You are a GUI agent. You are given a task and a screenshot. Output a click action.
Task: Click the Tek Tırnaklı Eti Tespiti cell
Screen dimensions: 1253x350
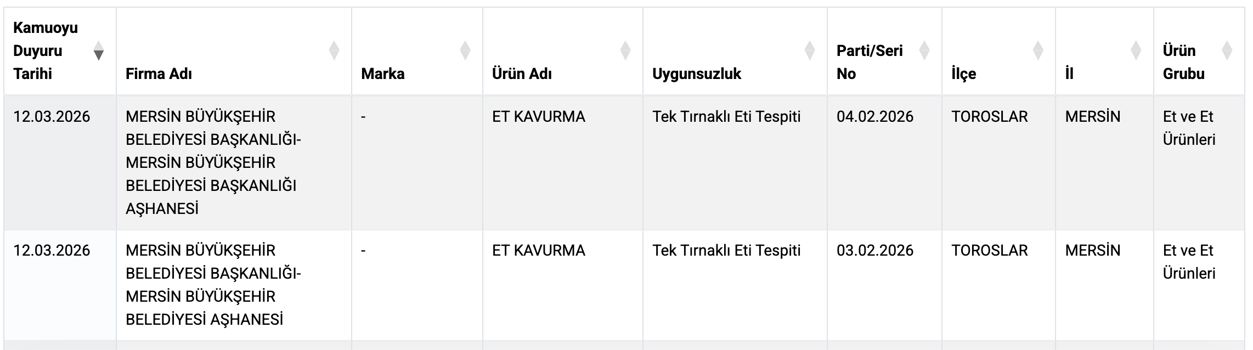click(725, 116)
